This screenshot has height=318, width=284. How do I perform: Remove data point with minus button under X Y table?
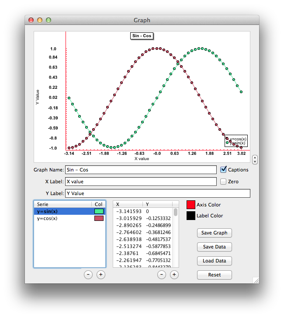tap(162, 275)
